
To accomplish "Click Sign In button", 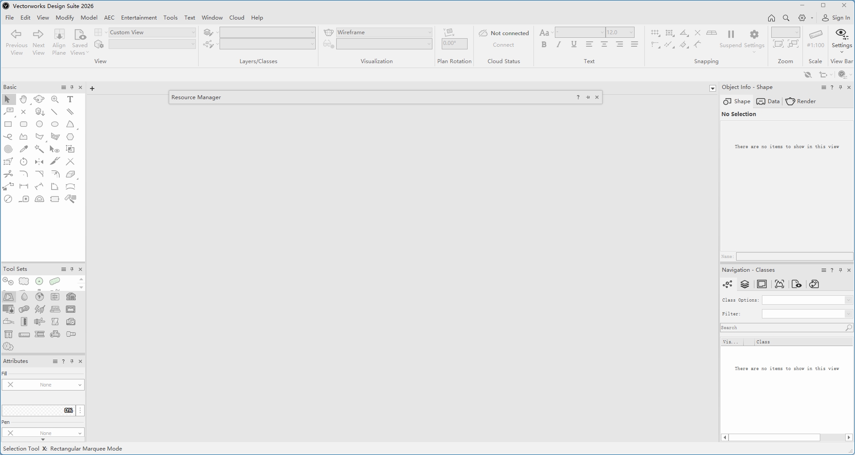I will 836,18.
